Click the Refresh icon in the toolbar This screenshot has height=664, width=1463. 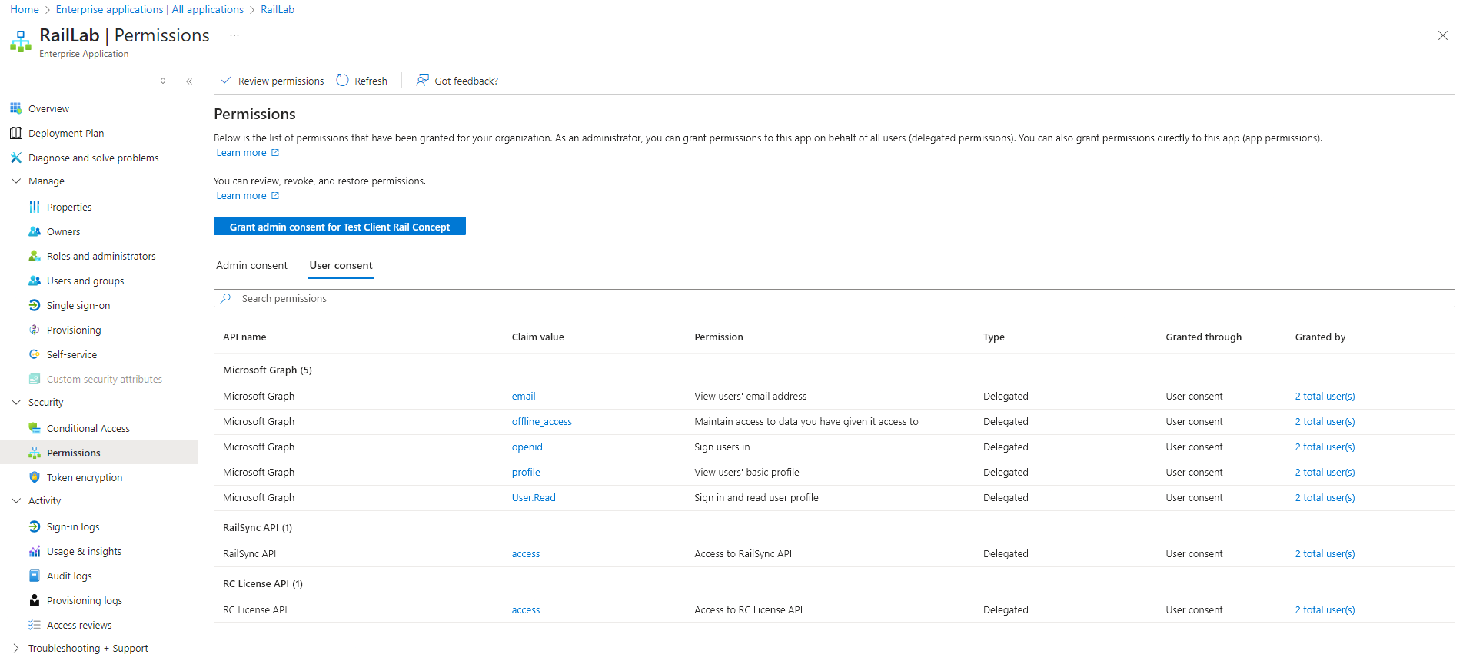tap(343, 81)
